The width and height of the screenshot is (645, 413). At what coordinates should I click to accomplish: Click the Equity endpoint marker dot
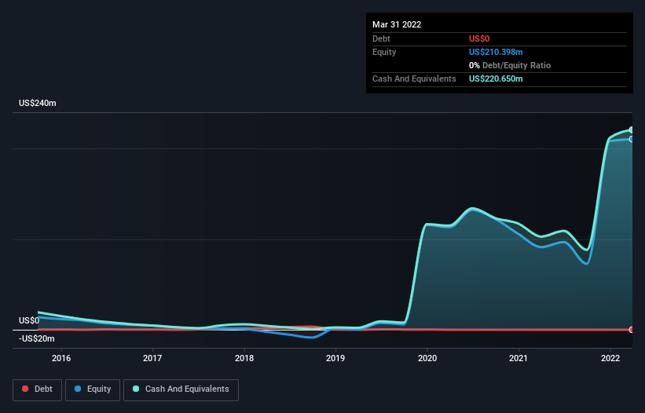(632, 139)
